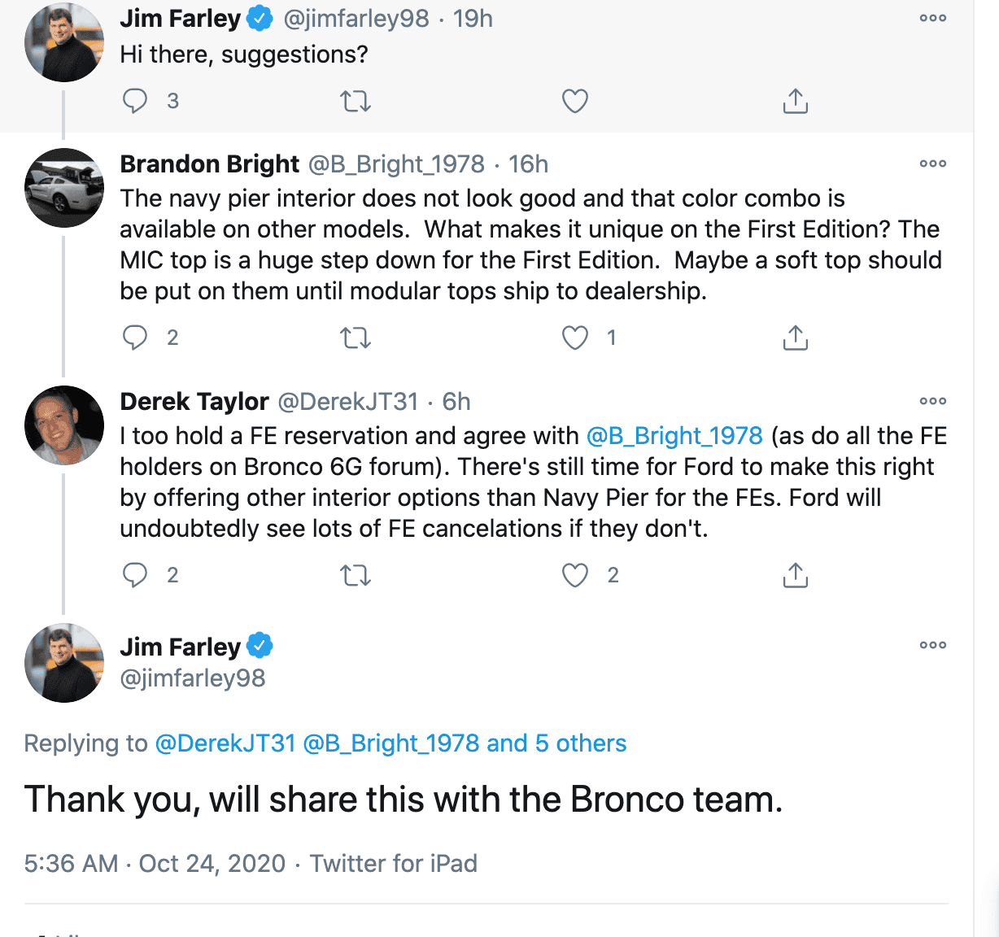The width and height of the screenshot is (999, 937).
Task: Reply to Derek Taylor's tweet
Action: point(135,575)
